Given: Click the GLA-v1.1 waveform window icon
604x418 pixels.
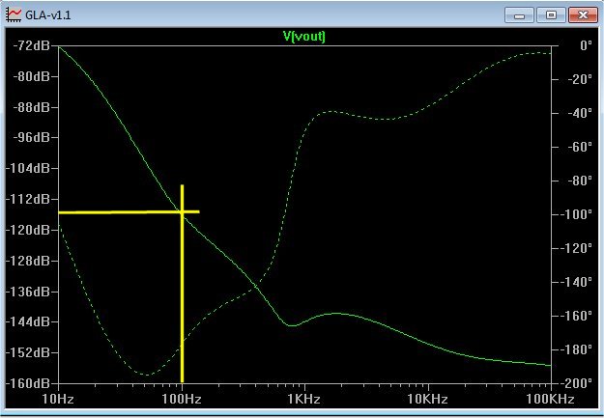Looking at the screenshot, I should (14, 15).
